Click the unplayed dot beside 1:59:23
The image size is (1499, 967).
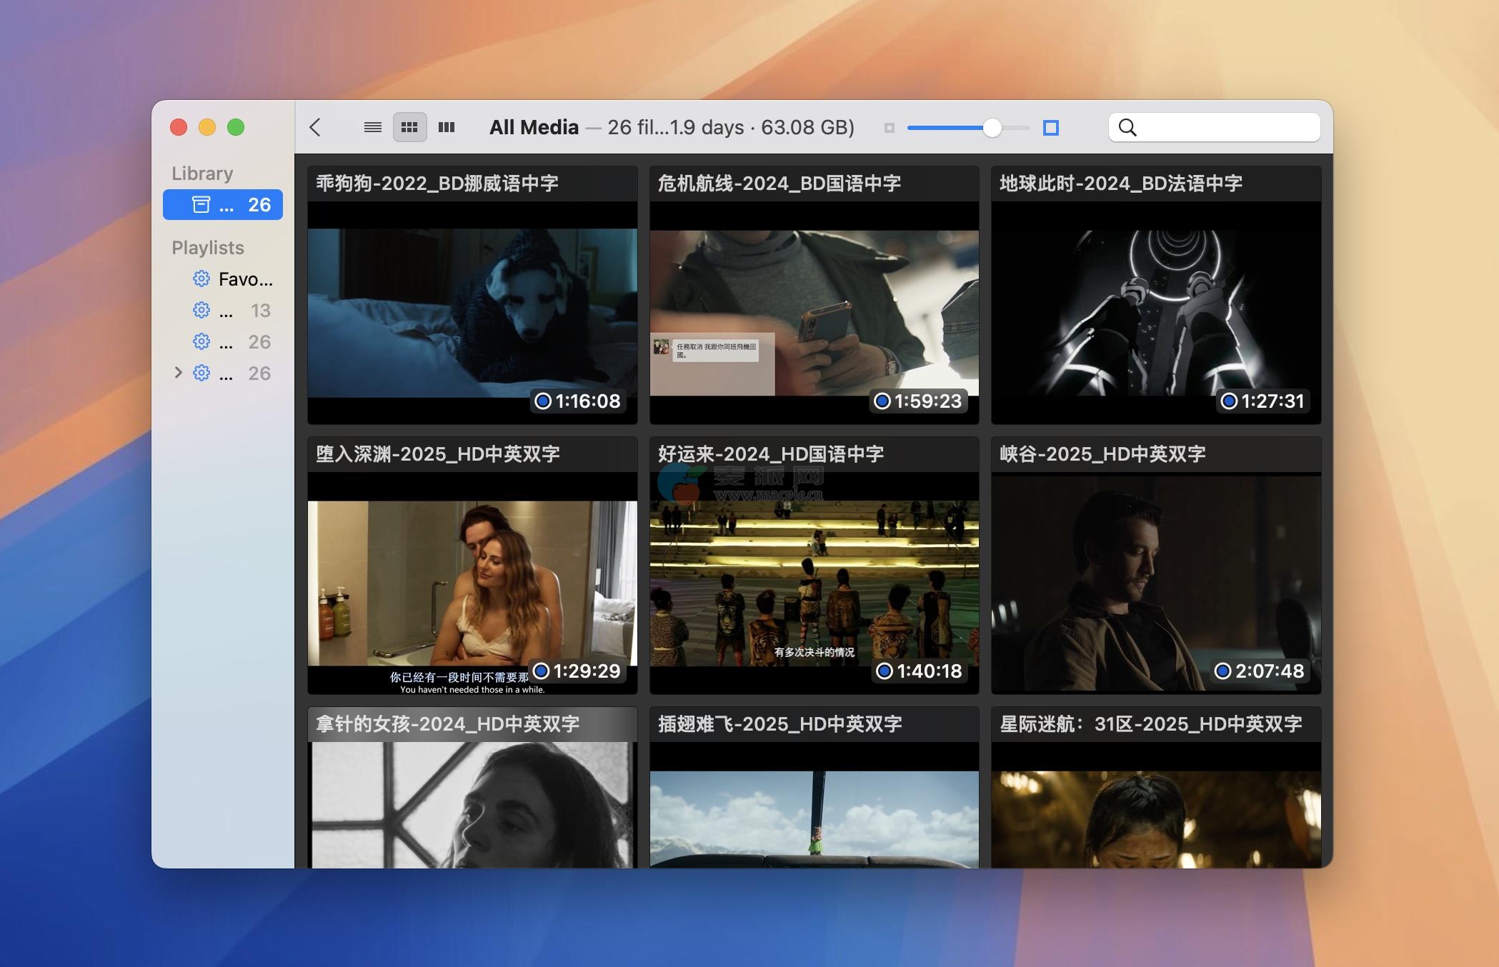[882, 401]
